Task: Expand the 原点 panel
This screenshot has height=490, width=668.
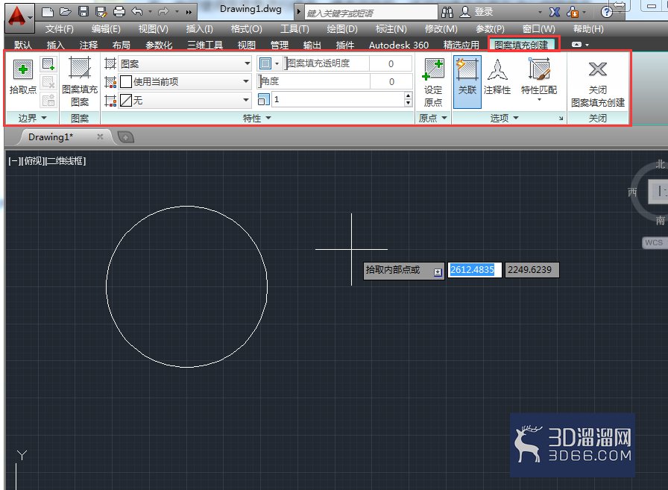Action: pos(433,118)
